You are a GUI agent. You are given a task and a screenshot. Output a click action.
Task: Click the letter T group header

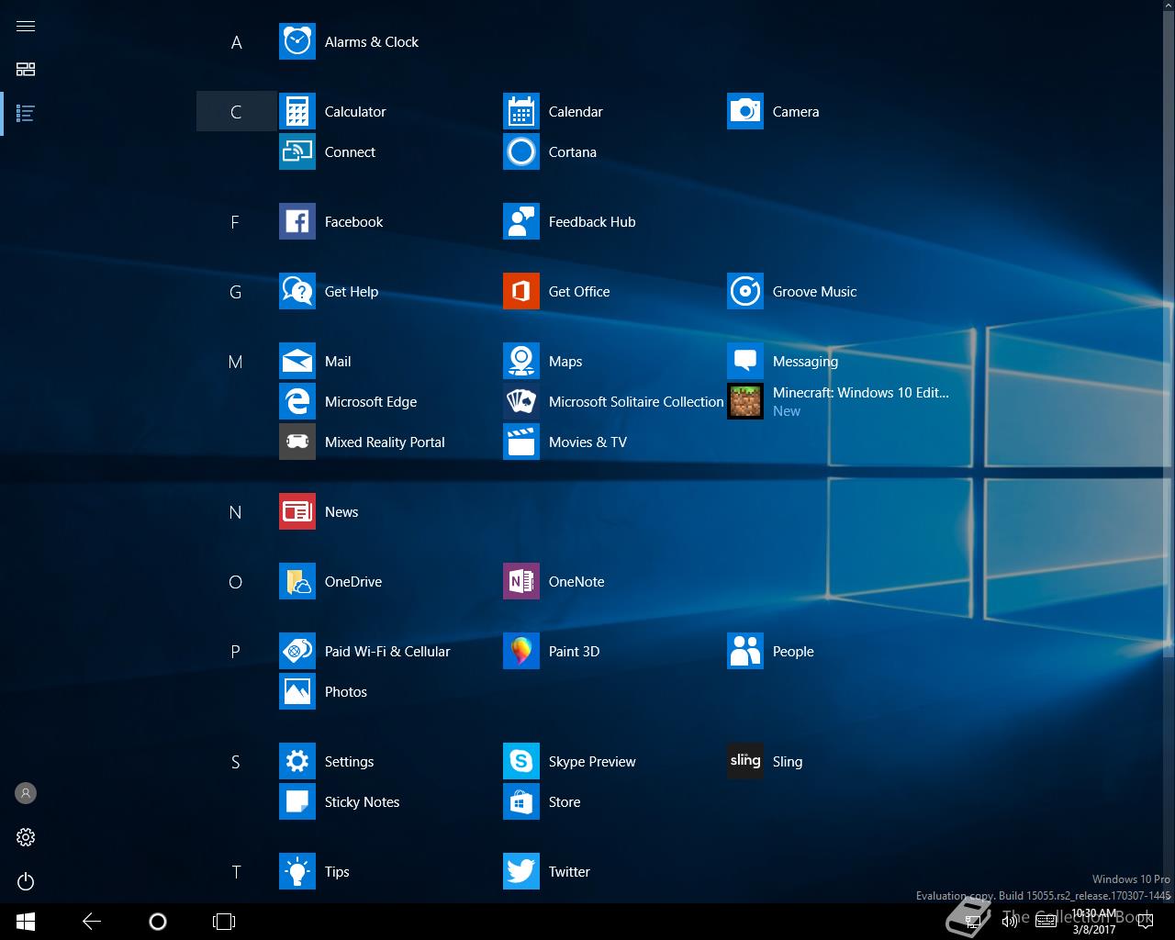click(236, 871)
